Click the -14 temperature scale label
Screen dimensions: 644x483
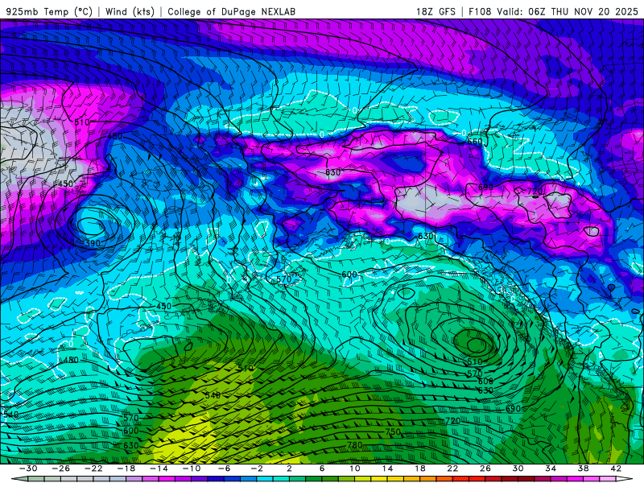coord(159,469)
